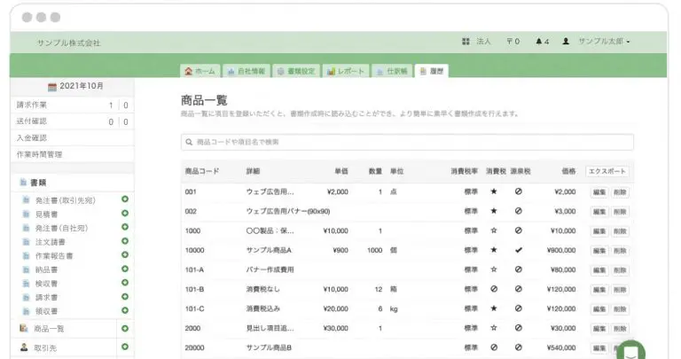
Task: Click 編集 for product 002
Action: (x=599, y=212)
